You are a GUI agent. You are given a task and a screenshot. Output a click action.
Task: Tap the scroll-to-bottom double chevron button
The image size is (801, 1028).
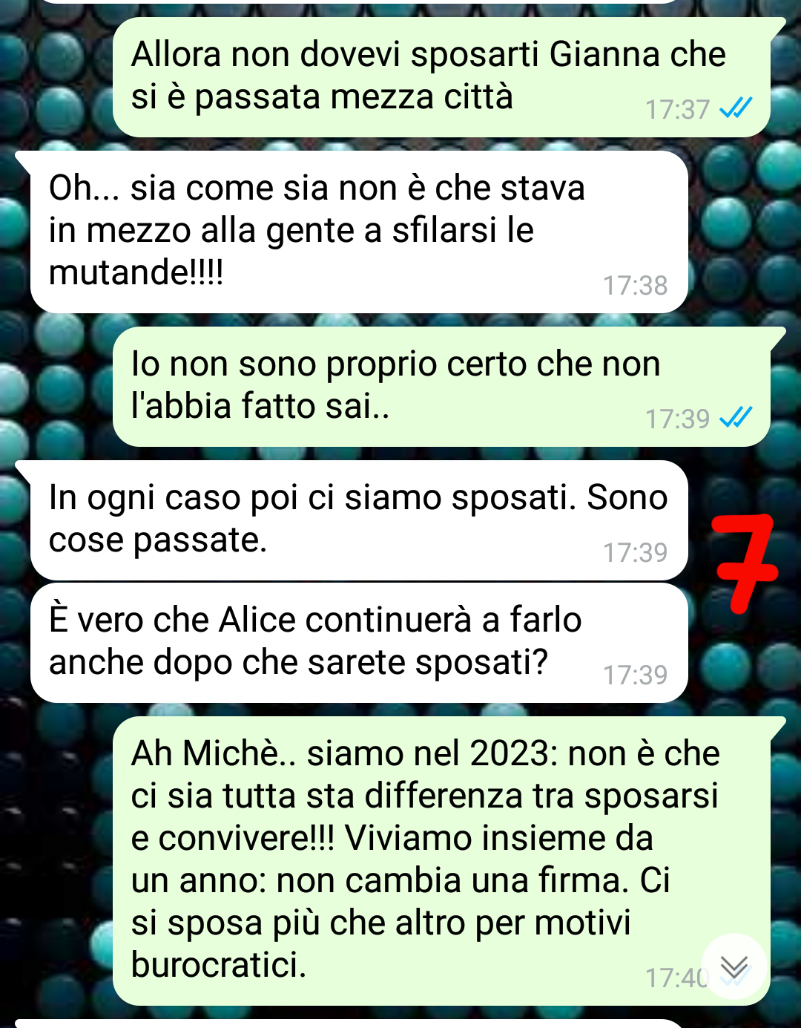[734, 966]
